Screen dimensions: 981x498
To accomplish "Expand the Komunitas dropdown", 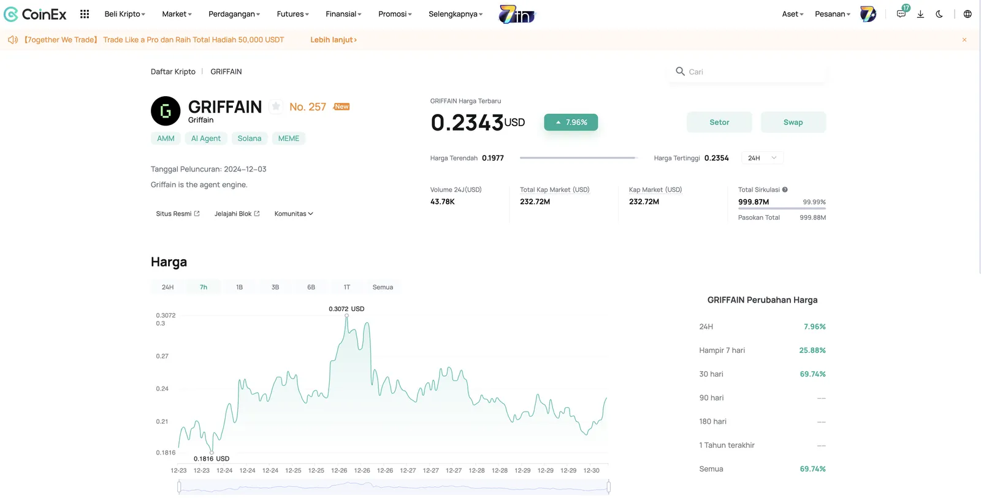I will [294, 214].
